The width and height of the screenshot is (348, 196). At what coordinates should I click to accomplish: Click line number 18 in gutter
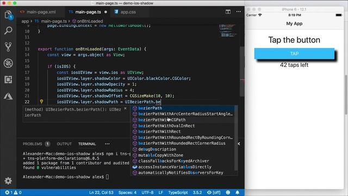(27, 78)
